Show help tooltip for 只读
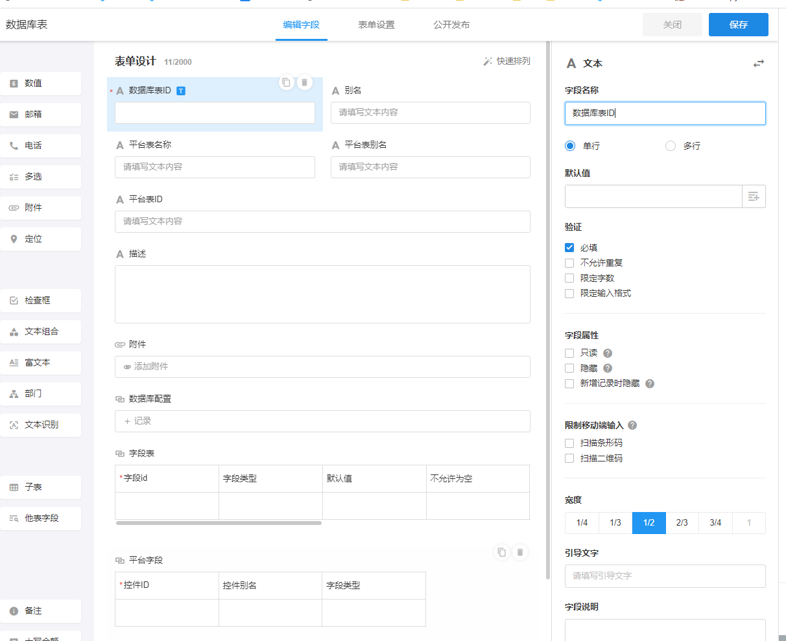The image size is (786, 641). coord(608,353)
